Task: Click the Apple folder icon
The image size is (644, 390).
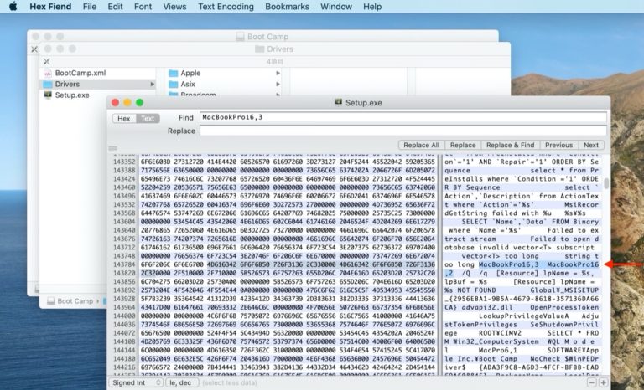Action: tap(174, 73)
